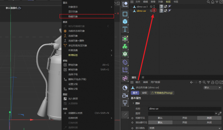Open the 默认 preset dropdown in Attributes
223x130 pixels.
click(212, 88)
